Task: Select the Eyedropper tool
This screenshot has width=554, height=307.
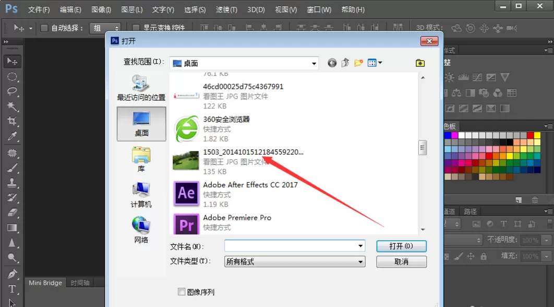Action: 12,136
